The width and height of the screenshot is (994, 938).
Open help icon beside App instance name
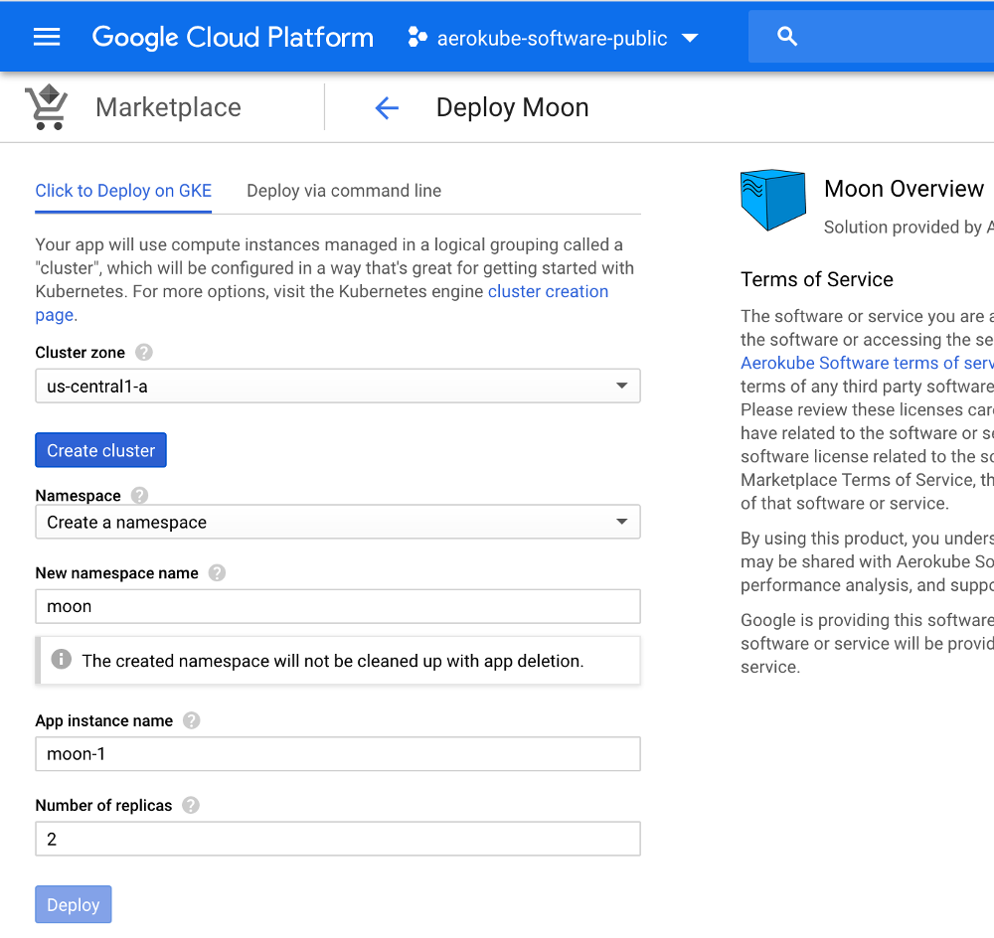tap(192, 720)
